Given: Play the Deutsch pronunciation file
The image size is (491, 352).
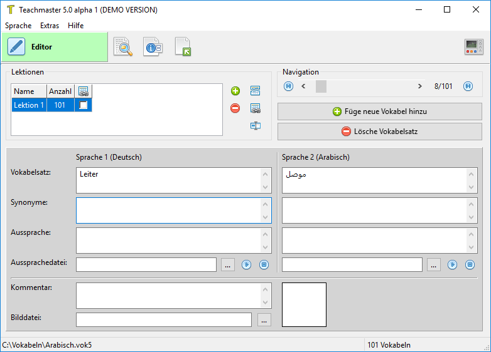Looking at the screenshot, I should (247, 265).
